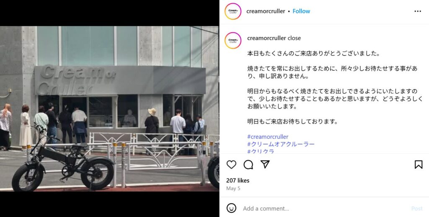This screenshot has height=217, width=429.
Task: Open the #クリームオアクルーラー hashtag
Action: (x=281, y=144)
